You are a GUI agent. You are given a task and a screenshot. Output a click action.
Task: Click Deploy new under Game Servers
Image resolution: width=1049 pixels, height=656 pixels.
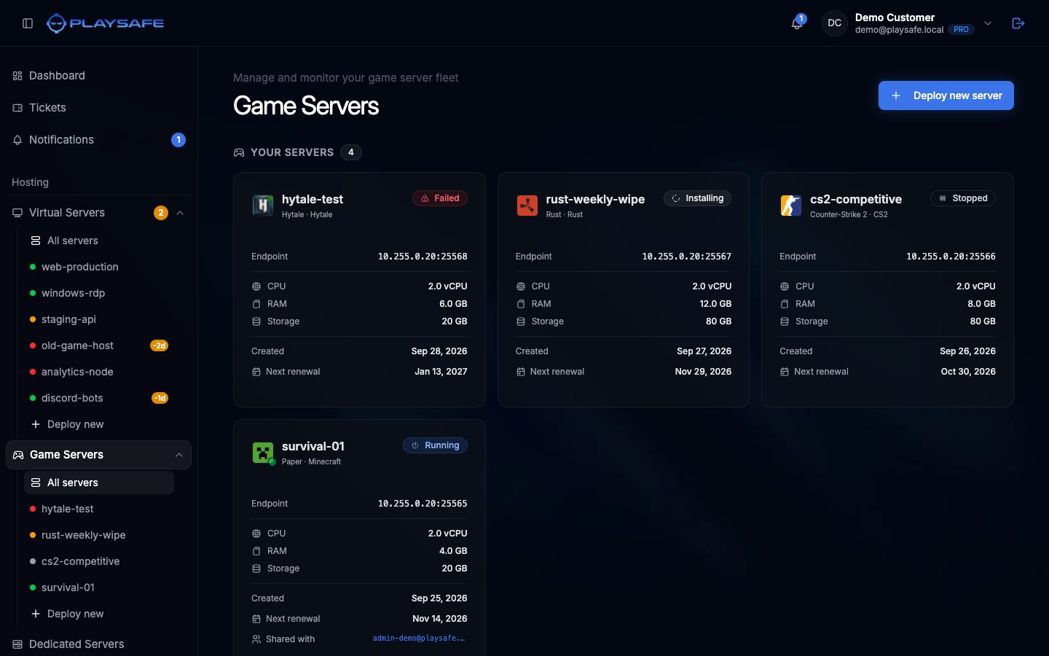[x=99, y=614]
